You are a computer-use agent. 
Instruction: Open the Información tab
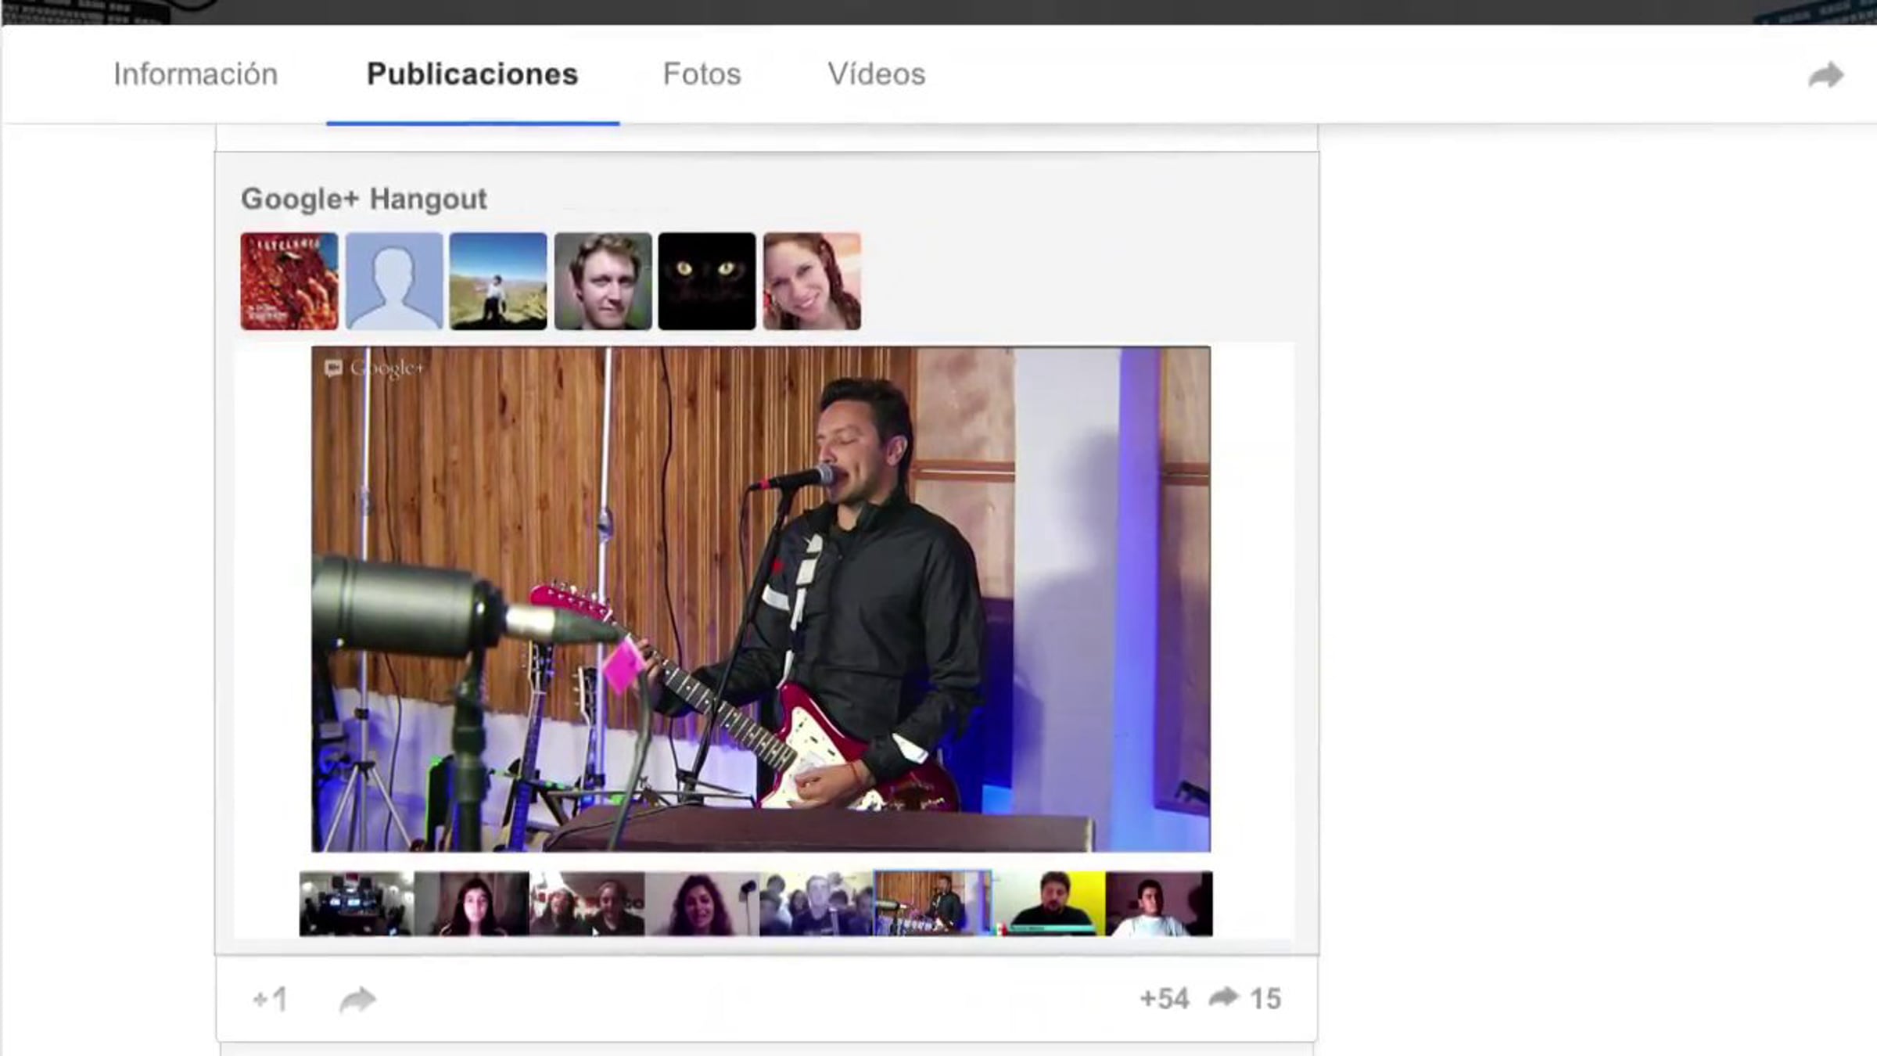[196, 74]
